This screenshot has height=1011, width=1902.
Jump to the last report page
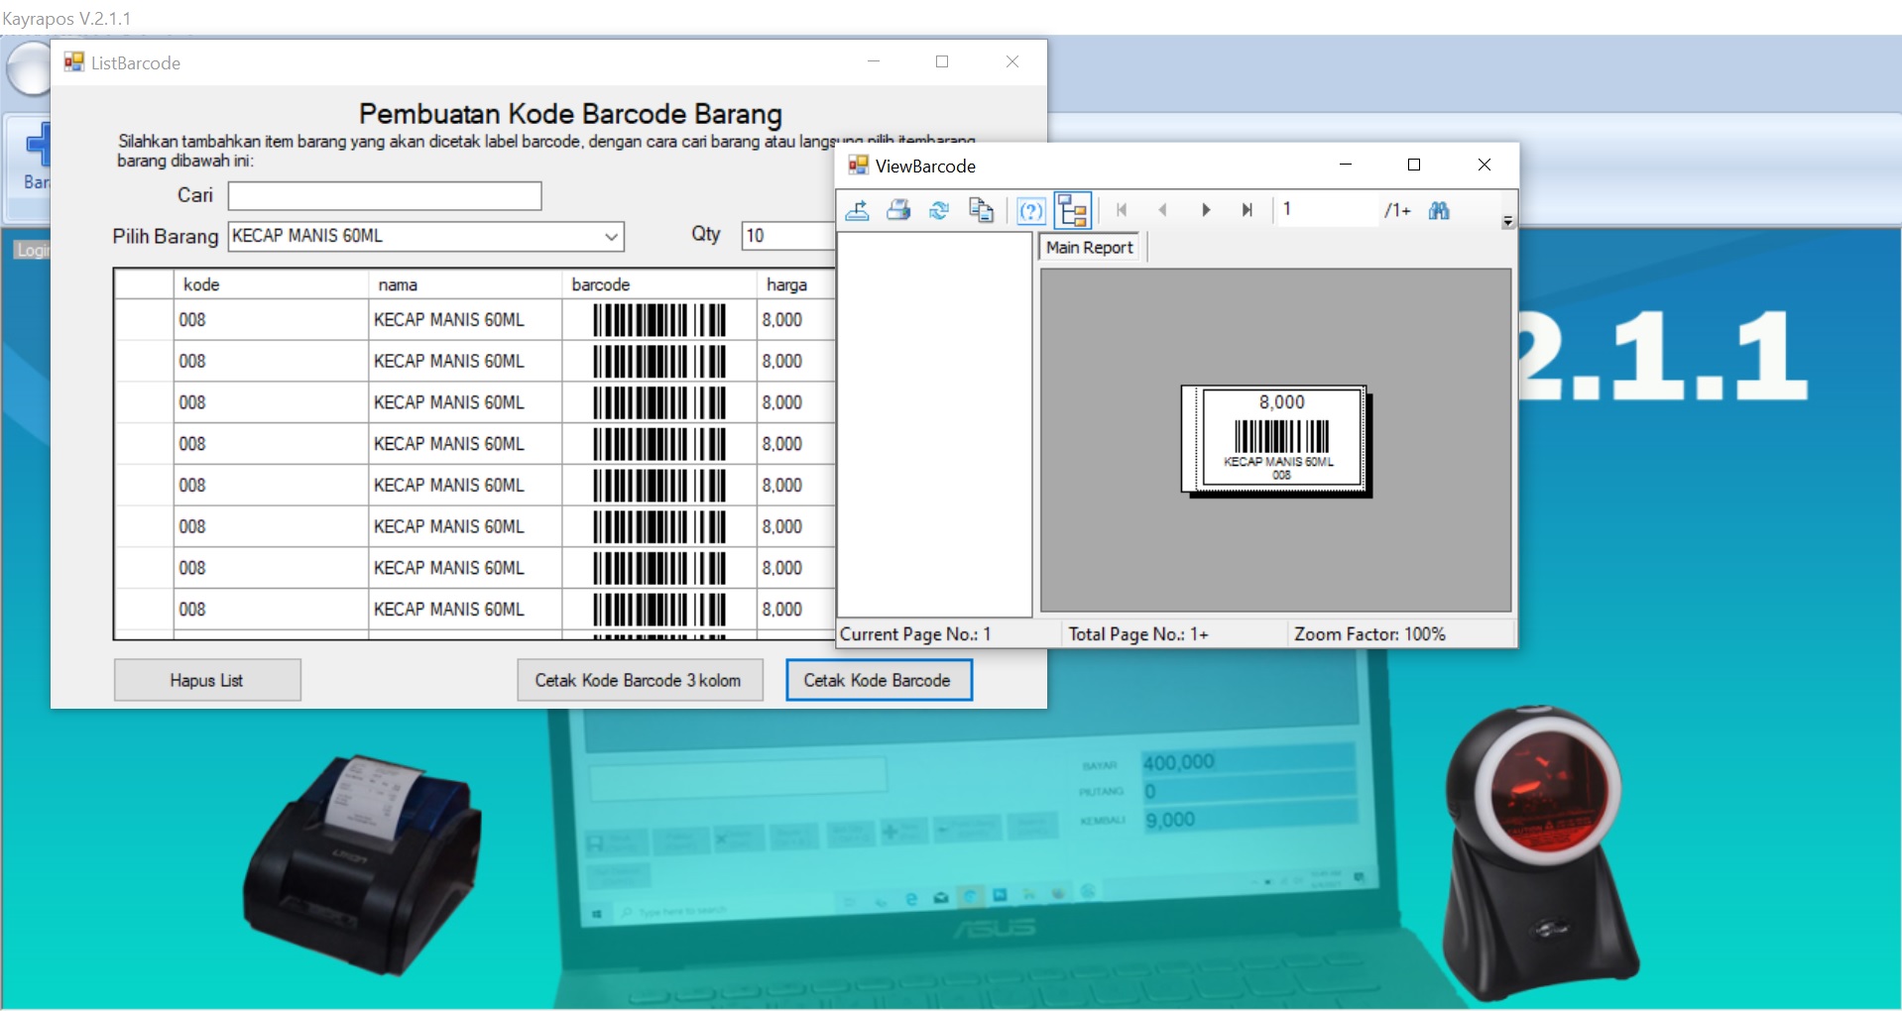tap(1247, 210)
